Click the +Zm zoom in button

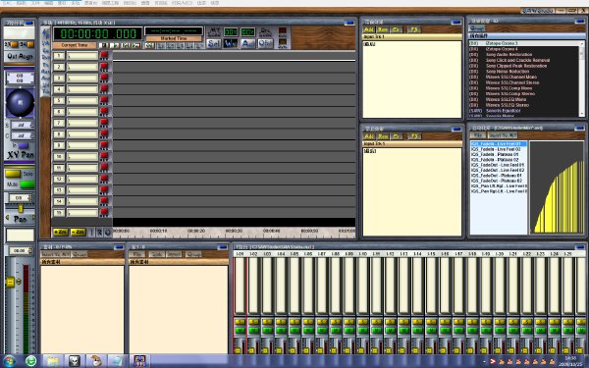pyautogui.click(x=61, y=232)
